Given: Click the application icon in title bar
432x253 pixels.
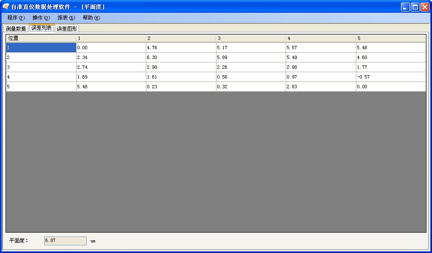Looking at the screenshot, I should [x=6, y=7].
